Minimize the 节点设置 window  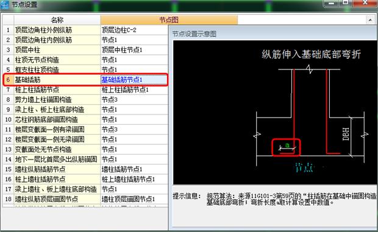(x=332, y=3)
